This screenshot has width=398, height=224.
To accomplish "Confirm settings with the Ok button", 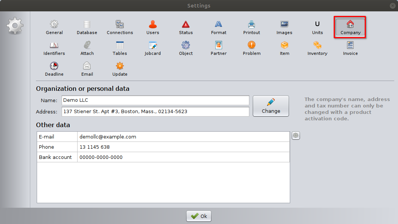I will 199,216.
